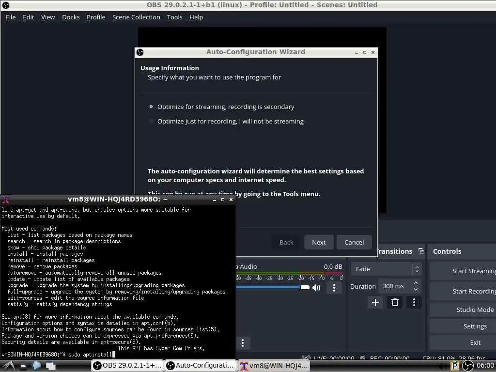This screenshot has width=496, height=372.
Task: Open Settings from Controls dock
Action: click(463, 326)
